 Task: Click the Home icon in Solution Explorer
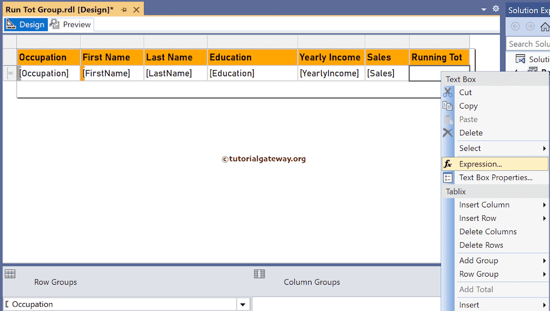pos(544,26)
